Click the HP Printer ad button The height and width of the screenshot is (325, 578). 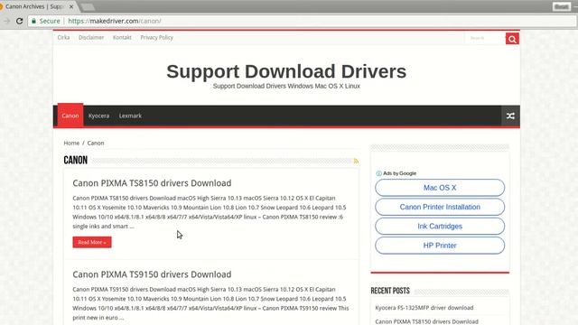[x=440, y=246]
